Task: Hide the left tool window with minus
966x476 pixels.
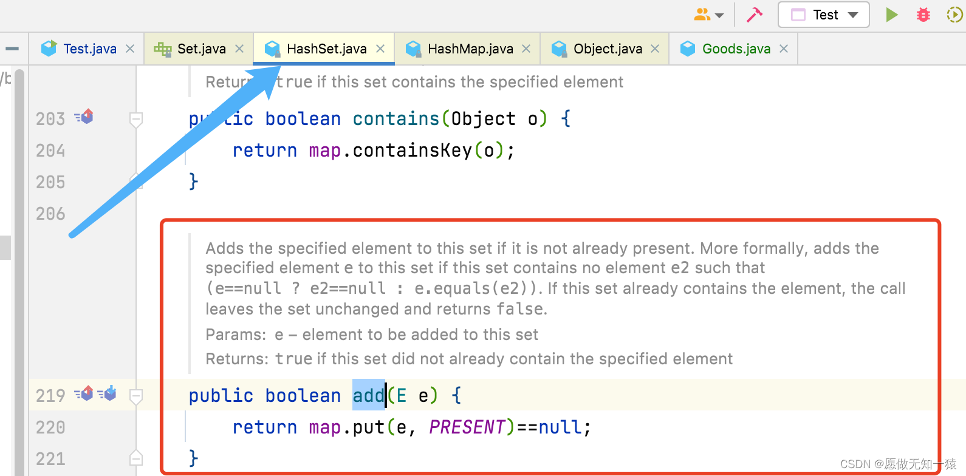Action: (x=12, y=49)
